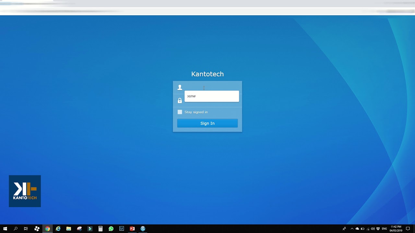
Task: Open OneDrive cloud tray icon
Action: click(357, 229)
